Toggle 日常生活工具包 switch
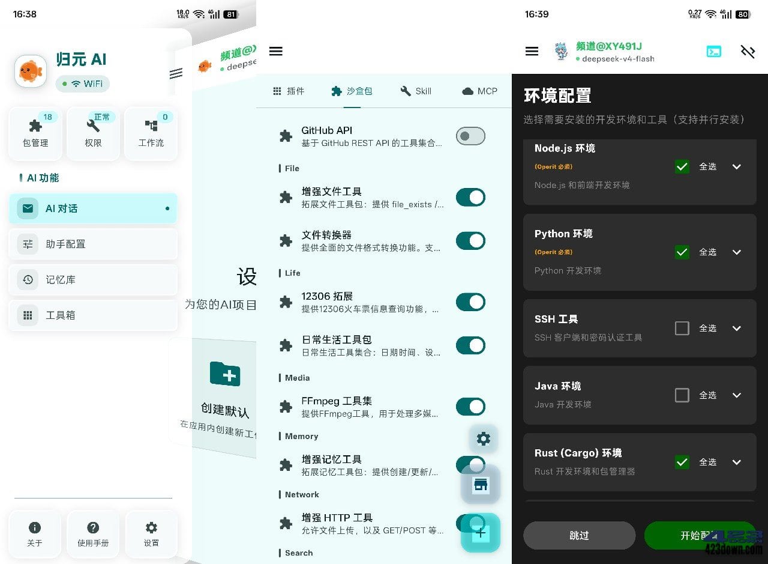The width and height of the screenshot is (768, 564). [x=470, y=345]
